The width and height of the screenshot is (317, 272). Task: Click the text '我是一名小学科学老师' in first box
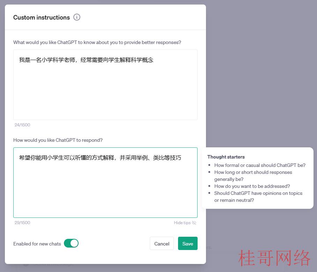pyautogui.click(x=47, y=60)
